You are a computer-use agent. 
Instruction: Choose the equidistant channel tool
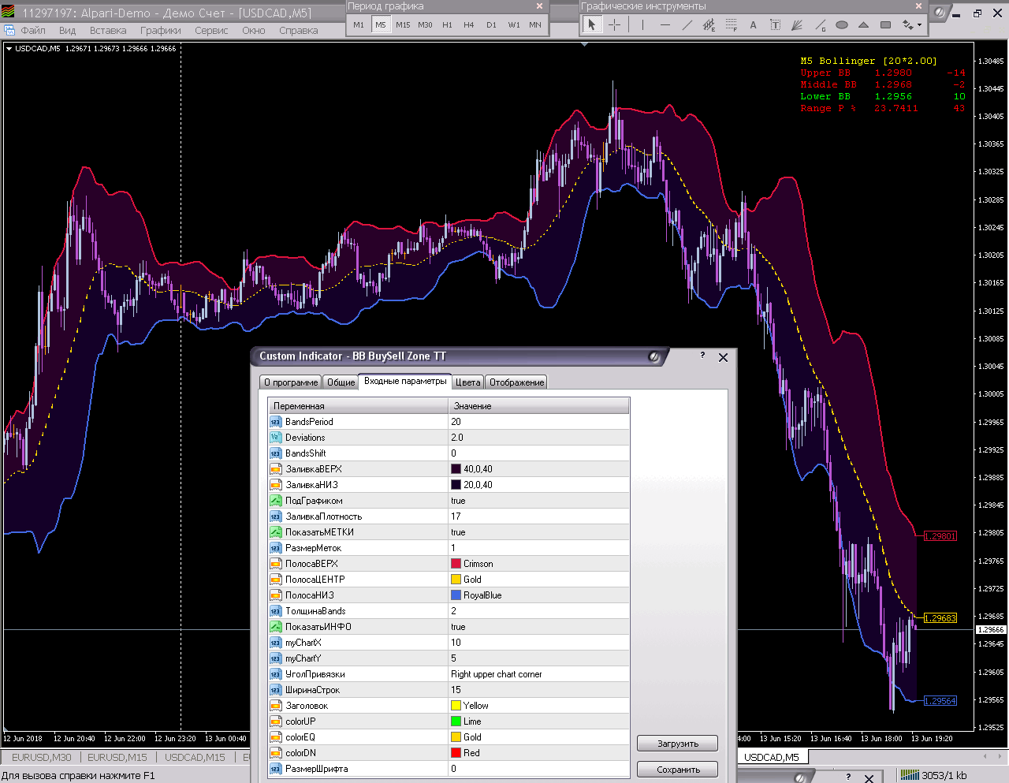(709, 25)
